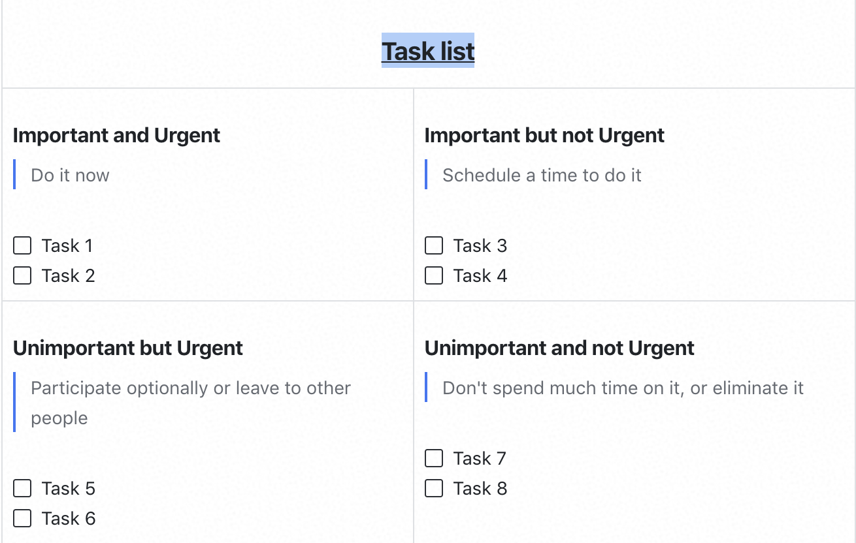Click the Do it now quote text
This screenshot has width=856, height=543.
pyautogui.click(x=70, y=175)
